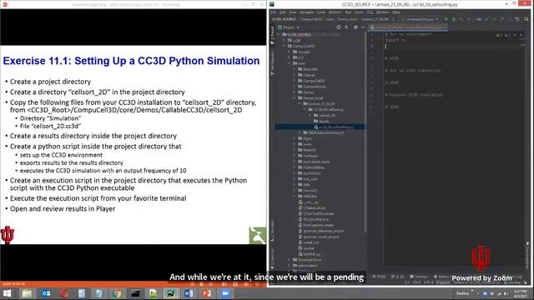Screen dimensions: 534x300
Task: Open the Terminal tool window tab
Action: [x=419, y=277]
